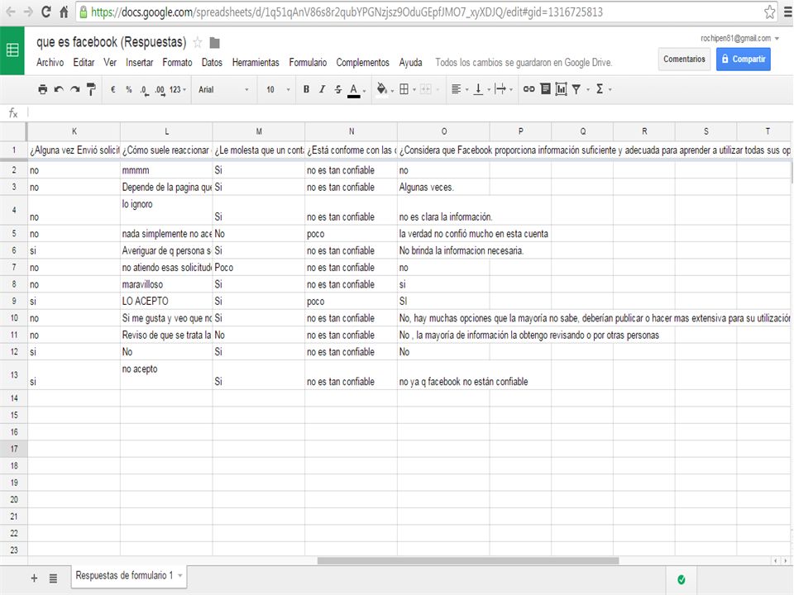
Task: Open horizontal align options
Action: [456, 89]
